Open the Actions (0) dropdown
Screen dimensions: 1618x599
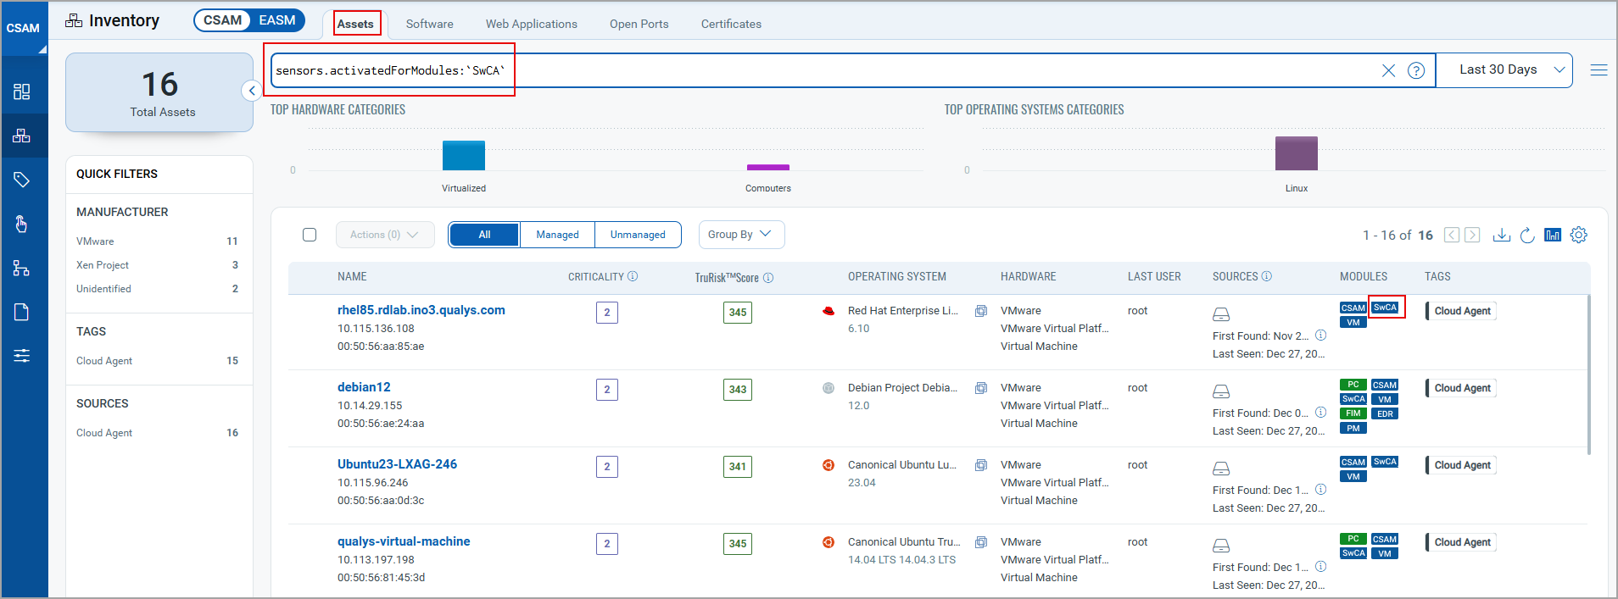[x=385, y=235]
